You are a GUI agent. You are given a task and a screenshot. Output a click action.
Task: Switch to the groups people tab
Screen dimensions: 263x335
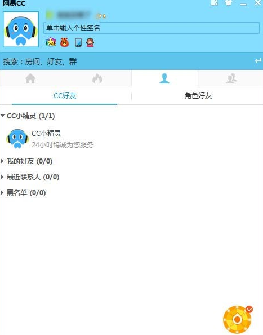tap(231, 78)
